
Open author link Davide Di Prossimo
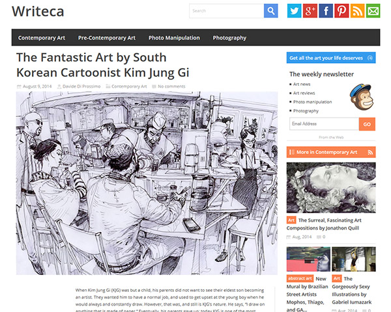[x=81, y=86]
